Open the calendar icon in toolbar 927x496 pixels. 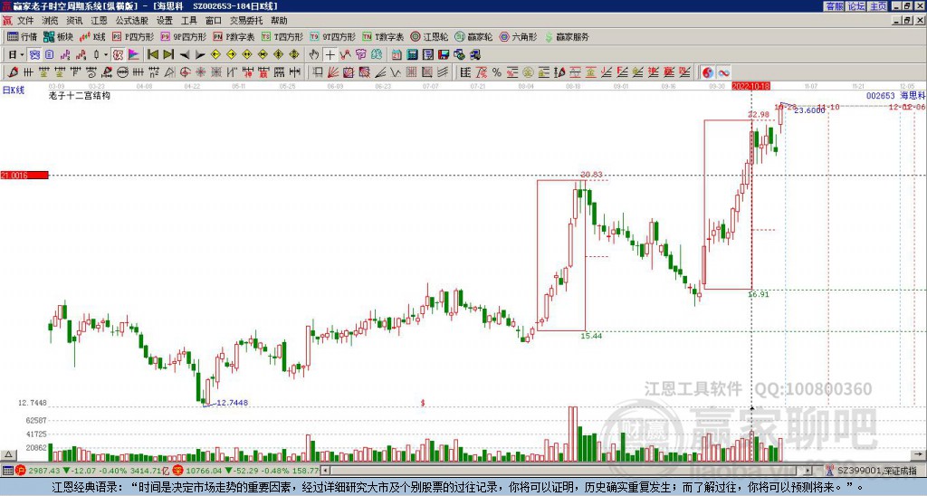click(x=397, y=55)
